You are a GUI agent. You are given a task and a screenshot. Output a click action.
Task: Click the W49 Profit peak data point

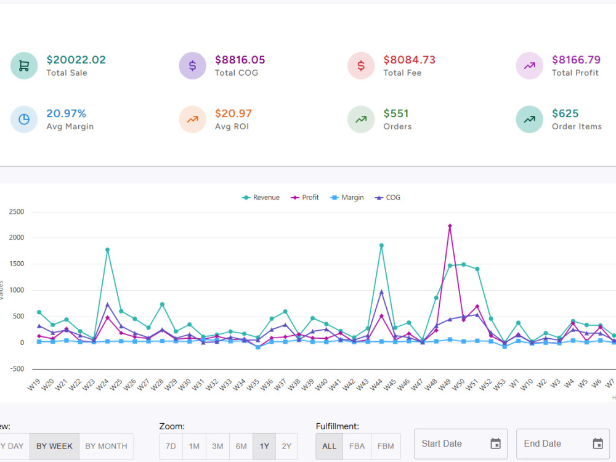(x=450, y=226)
